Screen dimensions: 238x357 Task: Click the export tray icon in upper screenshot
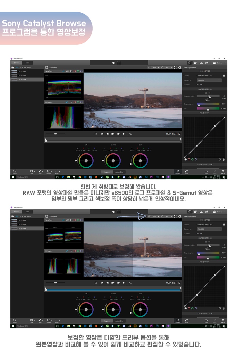[x=201, y=63]
